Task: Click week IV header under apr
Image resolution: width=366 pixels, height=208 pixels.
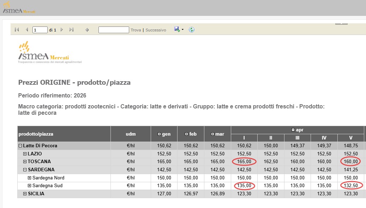Action: (x=324, y=138)
